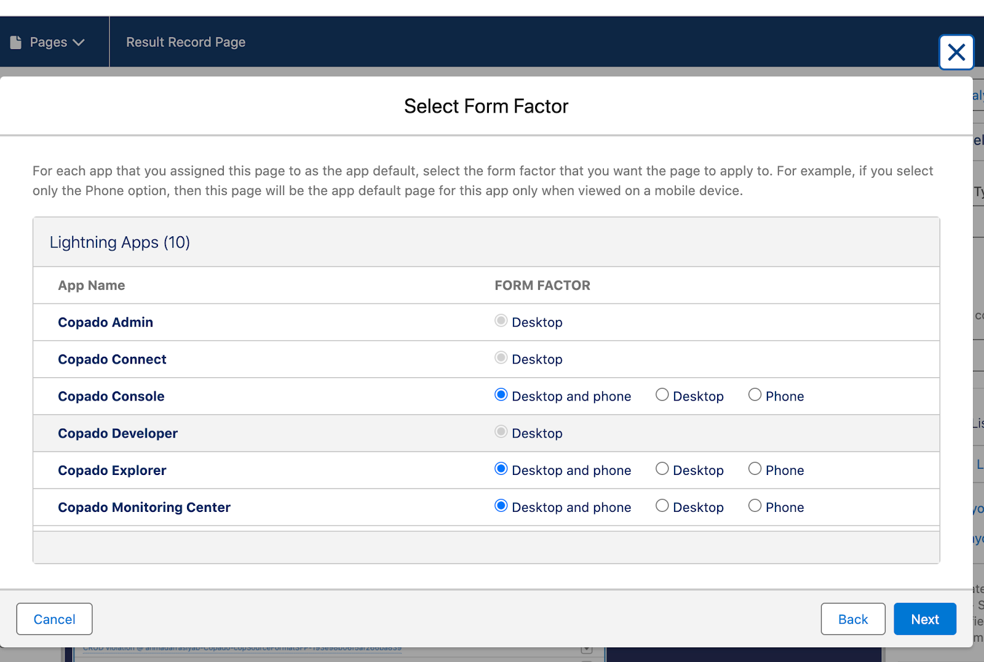Close the dialog with the X button
This screenshot has width=984, height=662.
point(956,52)
